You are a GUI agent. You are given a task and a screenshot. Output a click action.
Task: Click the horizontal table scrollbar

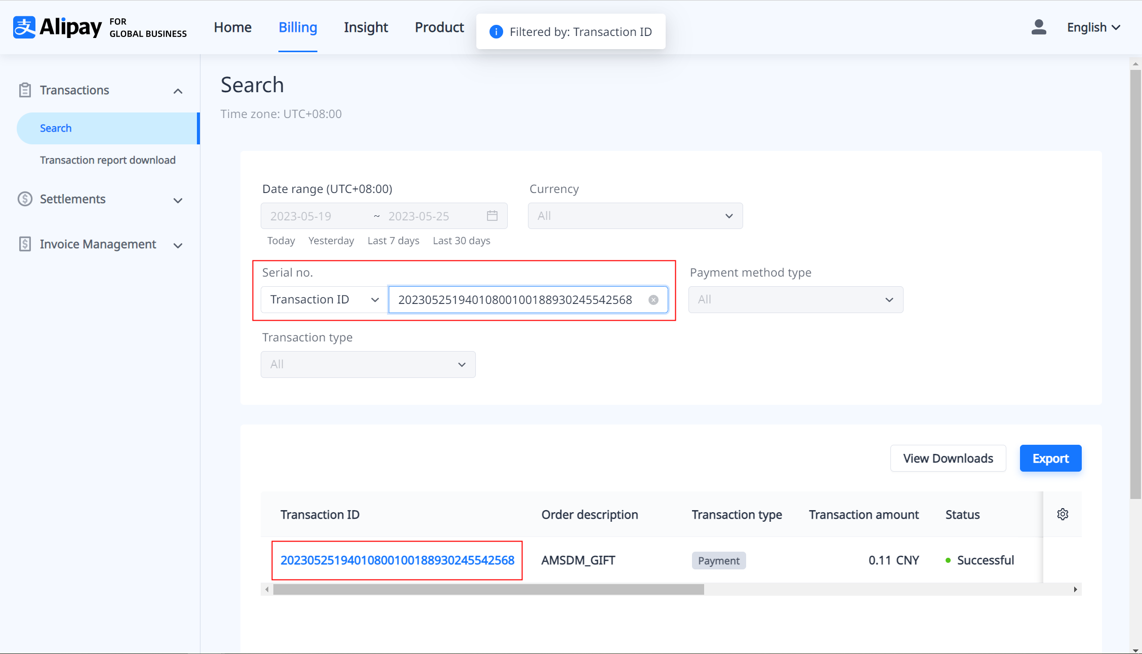coord(488,590)
